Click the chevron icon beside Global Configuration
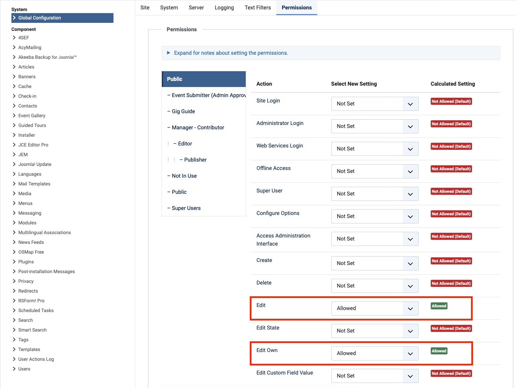 14,18
